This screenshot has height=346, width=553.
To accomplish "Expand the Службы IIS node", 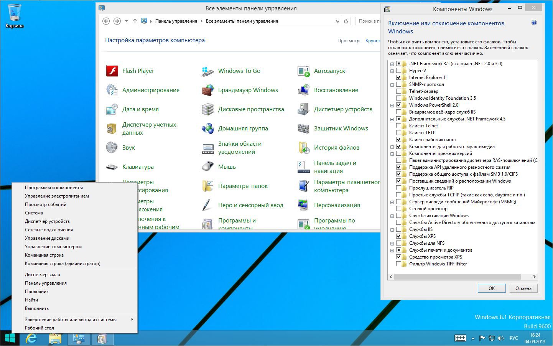I will [x=392, y=230].
